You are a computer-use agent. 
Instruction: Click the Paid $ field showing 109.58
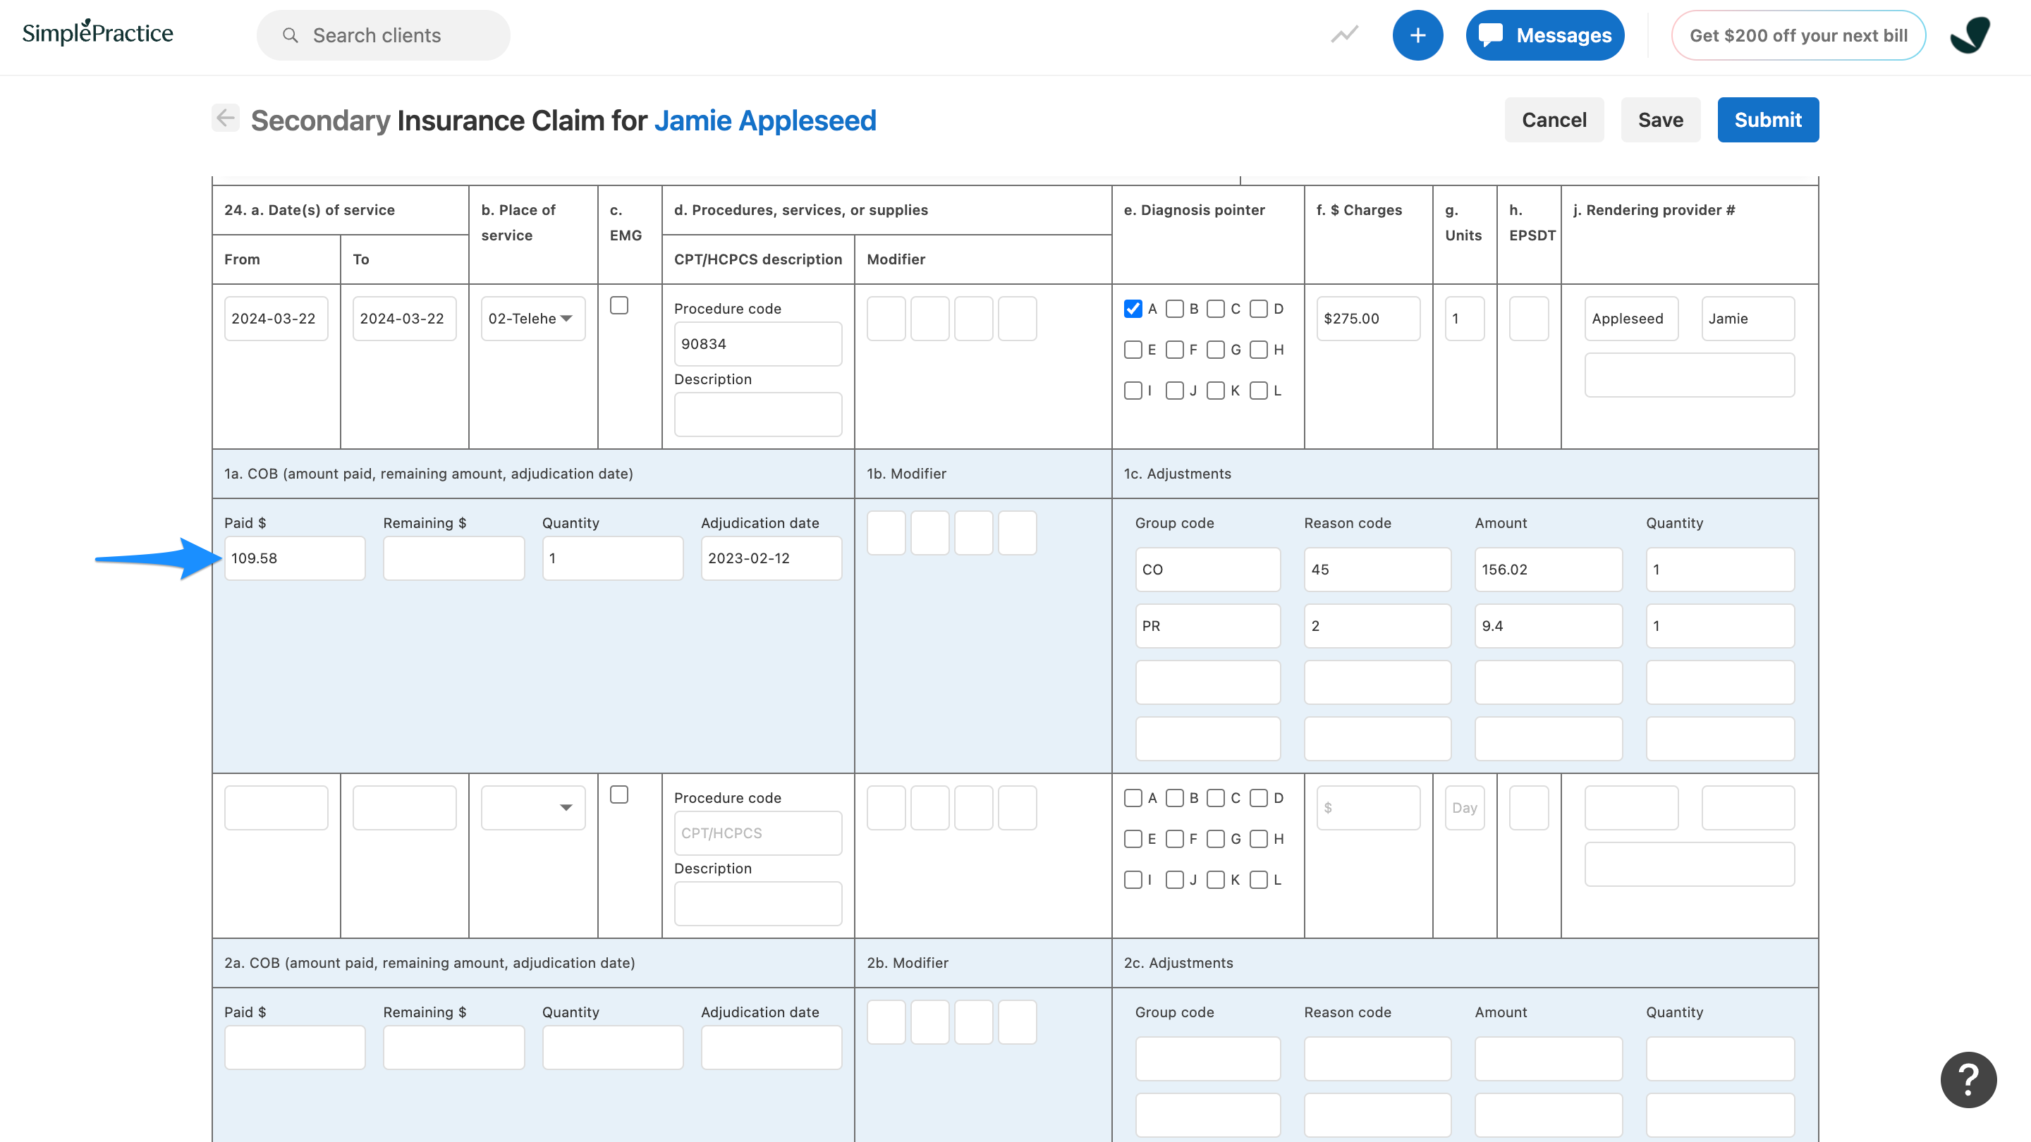click(295, 558)
